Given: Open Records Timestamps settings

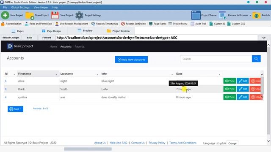Looking at the screenshot, I should [105, 24].
